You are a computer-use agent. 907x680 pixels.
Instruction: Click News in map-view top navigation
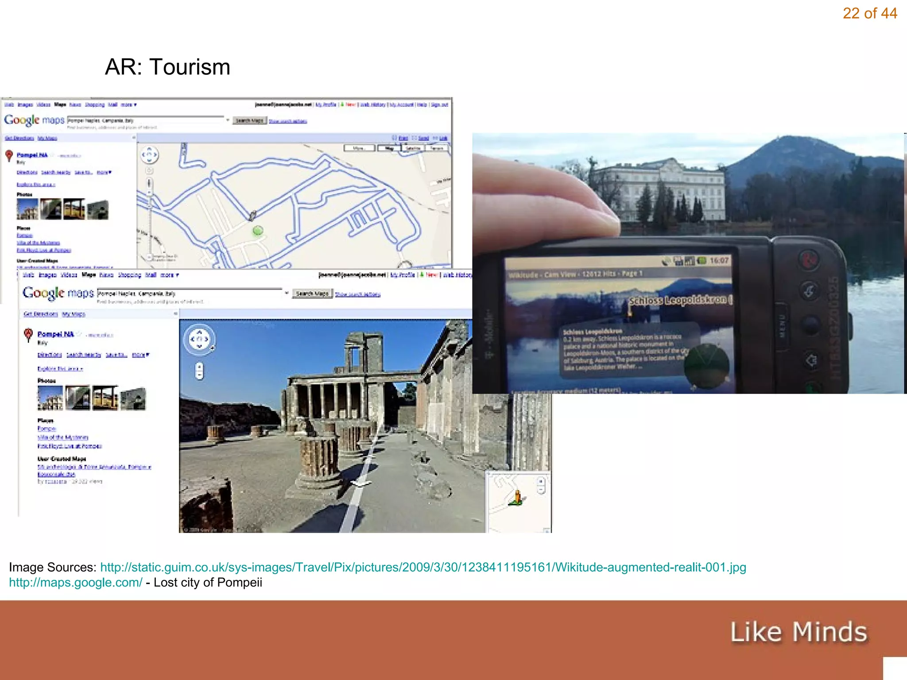tap(75, 105)
